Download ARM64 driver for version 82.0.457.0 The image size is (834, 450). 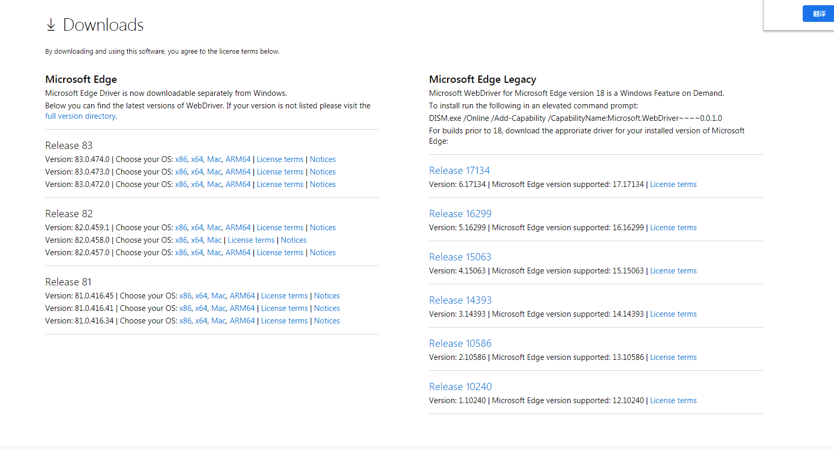(238, 253)
